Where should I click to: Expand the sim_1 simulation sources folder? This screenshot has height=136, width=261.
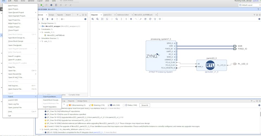[40, 41]
